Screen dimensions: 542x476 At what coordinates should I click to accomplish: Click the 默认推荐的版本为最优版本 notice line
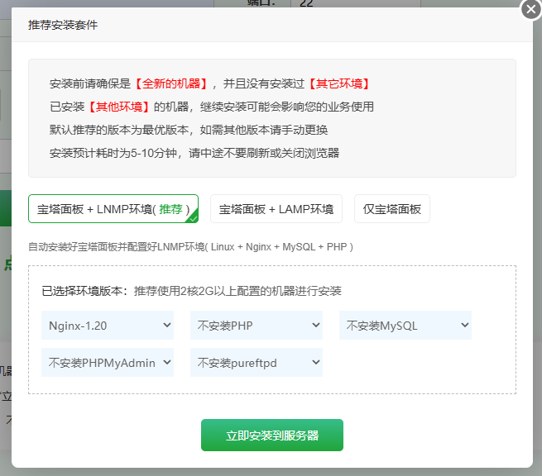[189, 130]
